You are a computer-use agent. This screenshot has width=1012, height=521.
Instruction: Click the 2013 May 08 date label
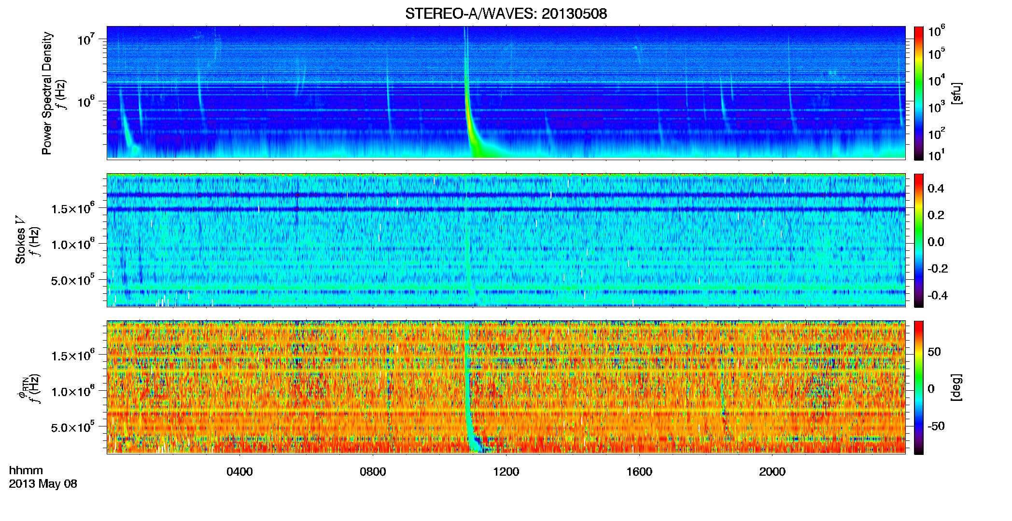click(x=43, y=484)
